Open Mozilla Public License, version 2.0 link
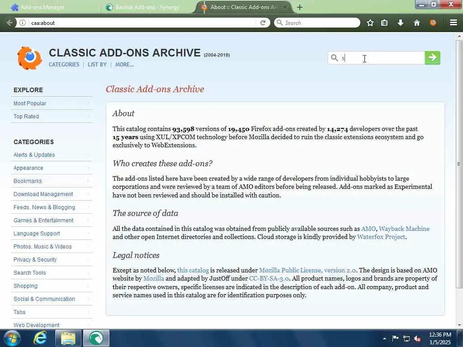 coord(307,270)
